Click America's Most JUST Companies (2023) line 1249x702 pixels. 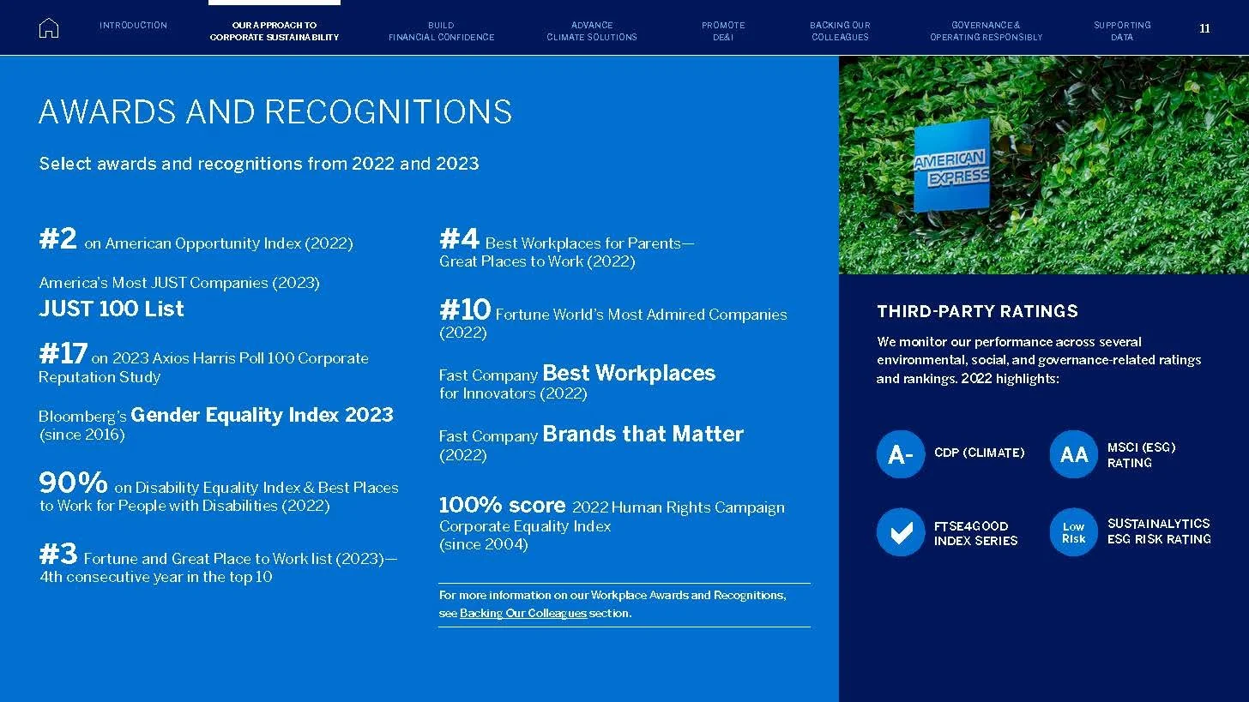point(179,283)
